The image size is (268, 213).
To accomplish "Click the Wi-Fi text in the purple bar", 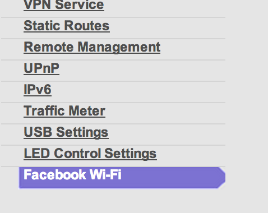I will 105,175.
